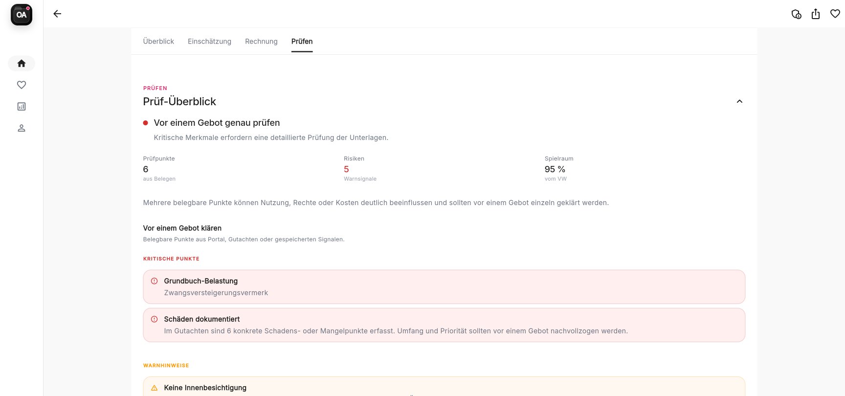Click the shield alert icon top right
Viewport: 845px width, 396px height.
point(796,14)
